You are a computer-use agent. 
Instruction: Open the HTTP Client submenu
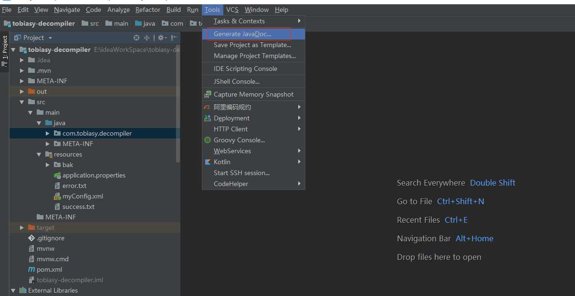tap(253, 129)
